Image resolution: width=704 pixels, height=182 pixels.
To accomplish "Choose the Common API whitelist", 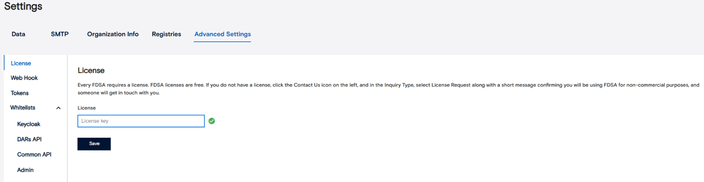I will 34,155.
